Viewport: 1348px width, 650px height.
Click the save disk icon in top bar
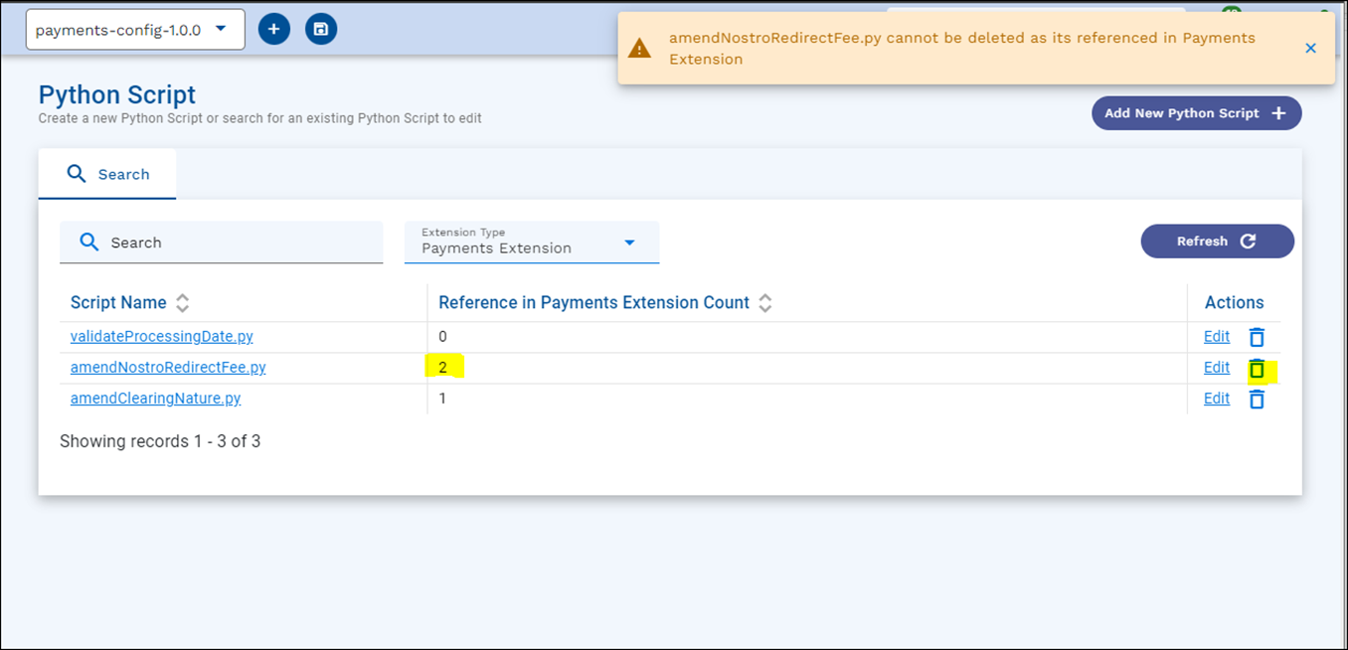(320, 29)
